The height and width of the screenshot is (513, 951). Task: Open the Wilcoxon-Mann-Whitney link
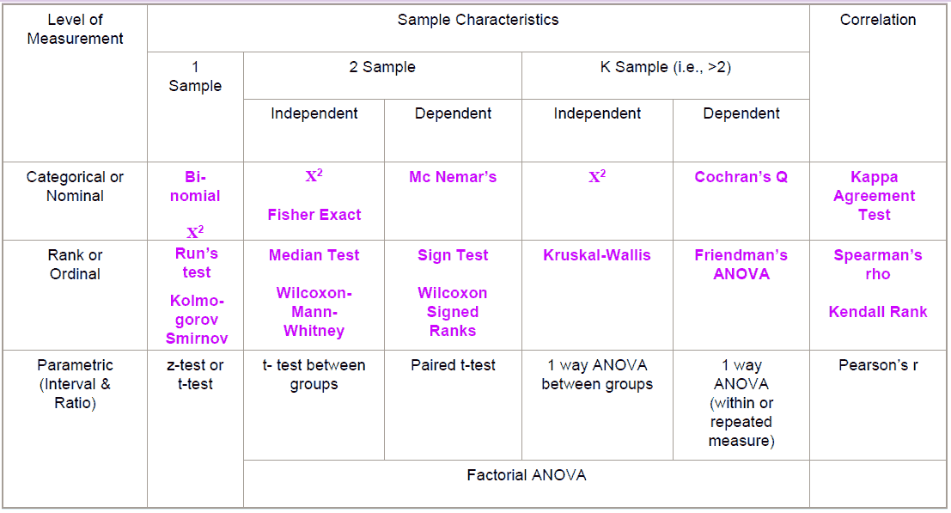314,312
